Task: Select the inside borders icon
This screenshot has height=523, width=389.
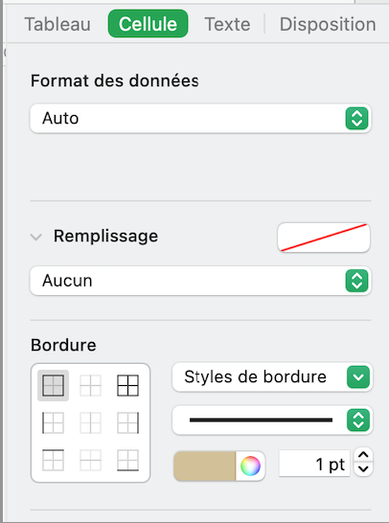Action: (90, 385)
